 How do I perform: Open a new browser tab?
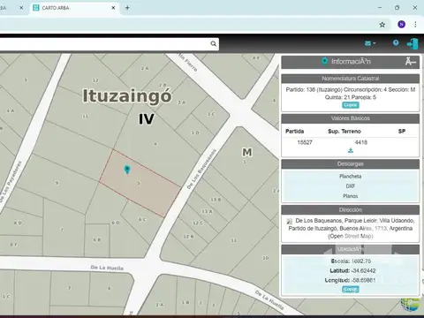coord(127,8)
